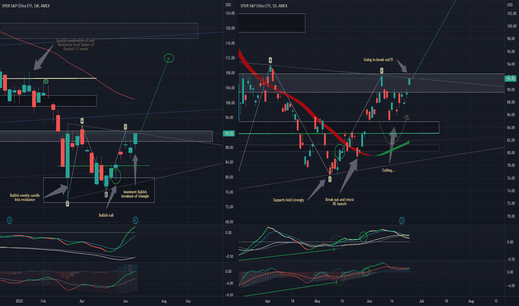Select the 'Break out and retest RE-launch' note
Viewport: 519px width, 306px height.
(x=340, y=201)
